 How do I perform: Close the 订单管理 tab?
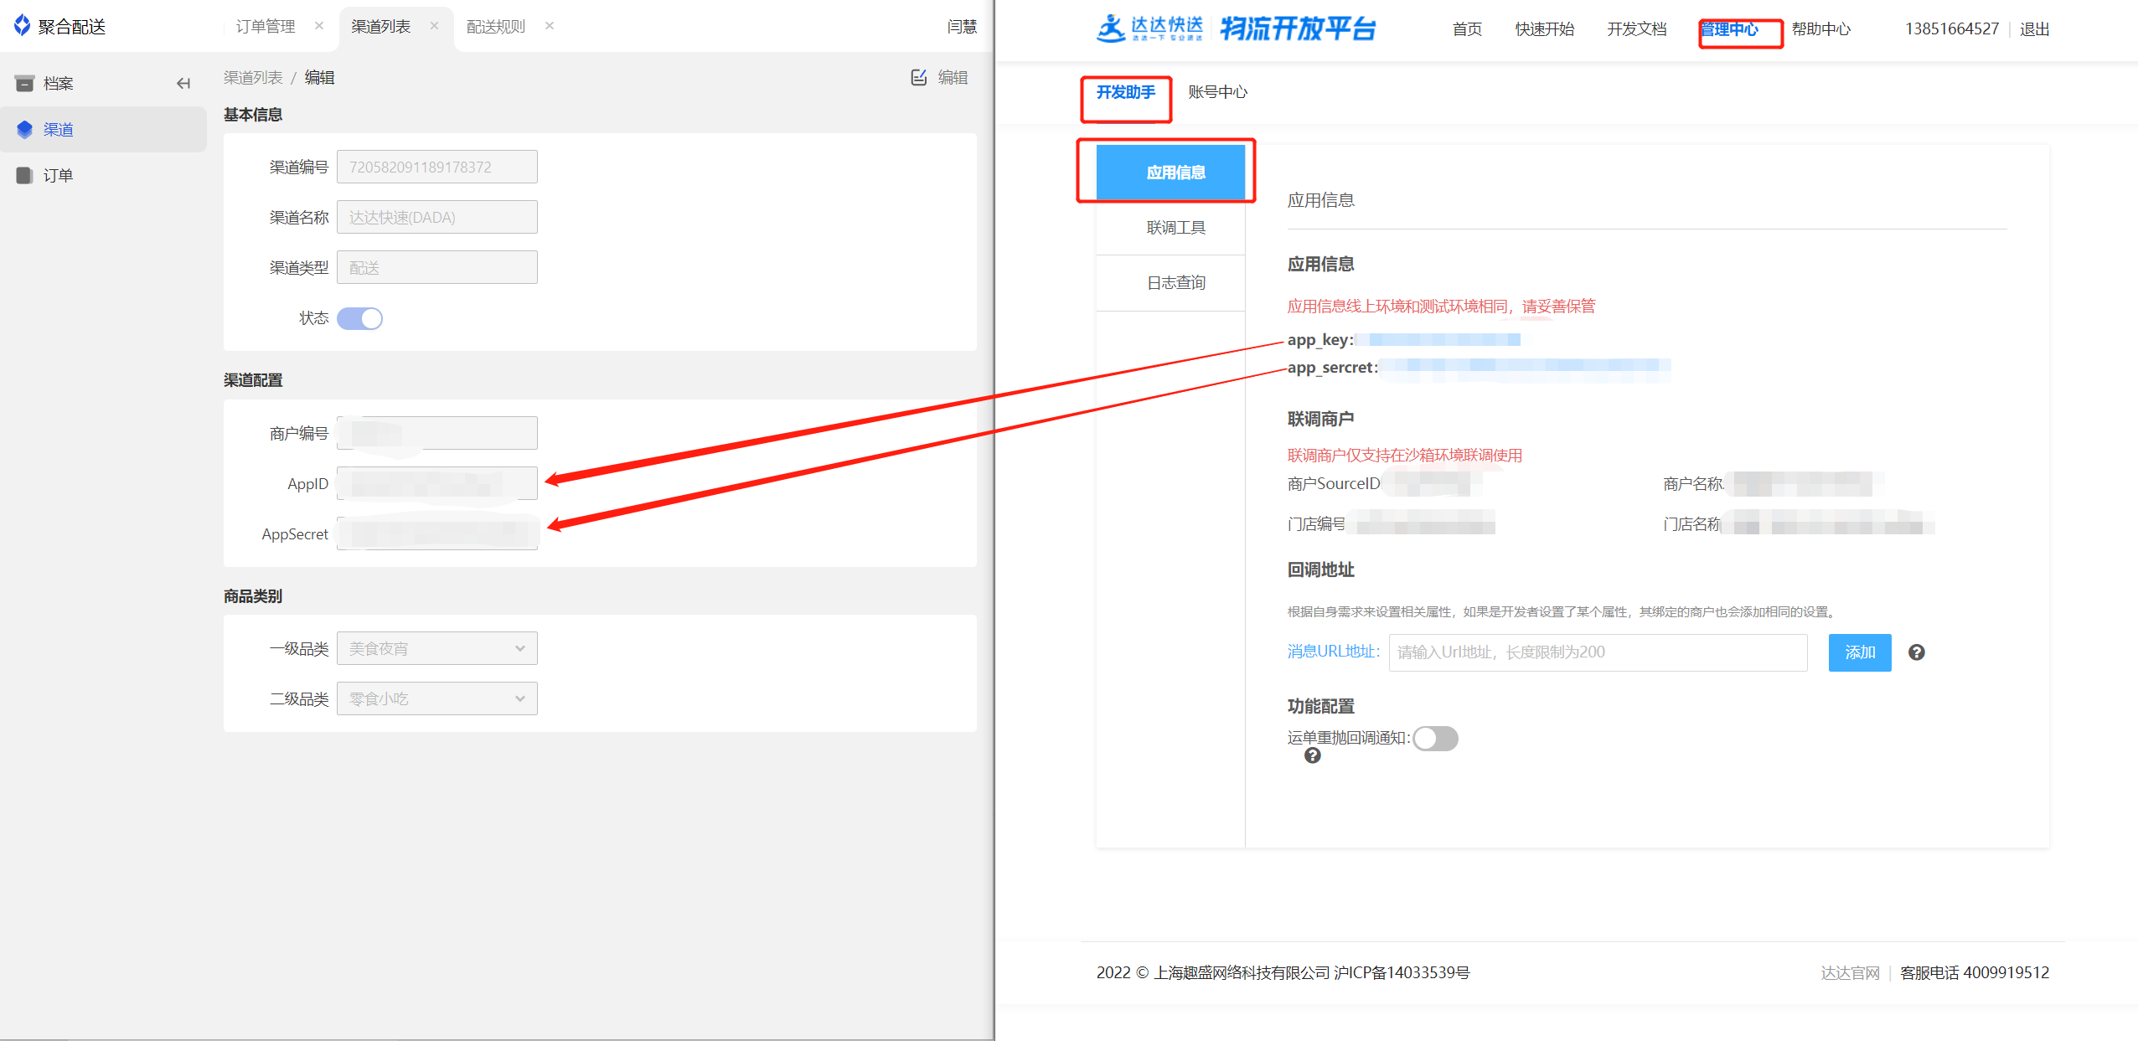point(319,26)
